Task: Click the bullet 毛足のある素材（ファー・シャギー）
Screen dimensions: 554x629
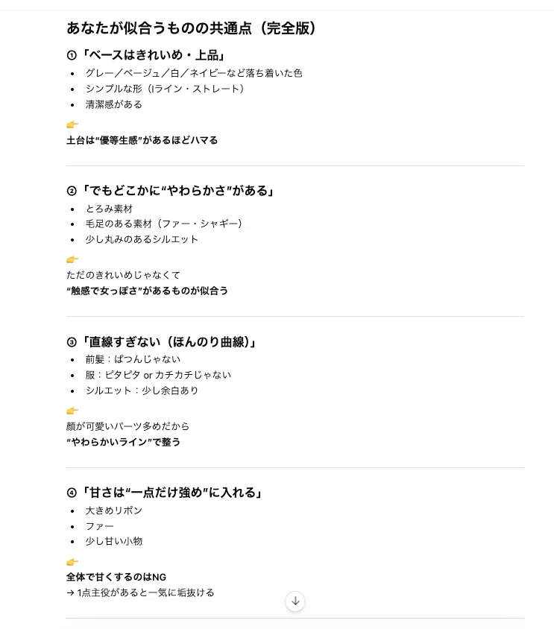Action: click(x=164, y=224)
